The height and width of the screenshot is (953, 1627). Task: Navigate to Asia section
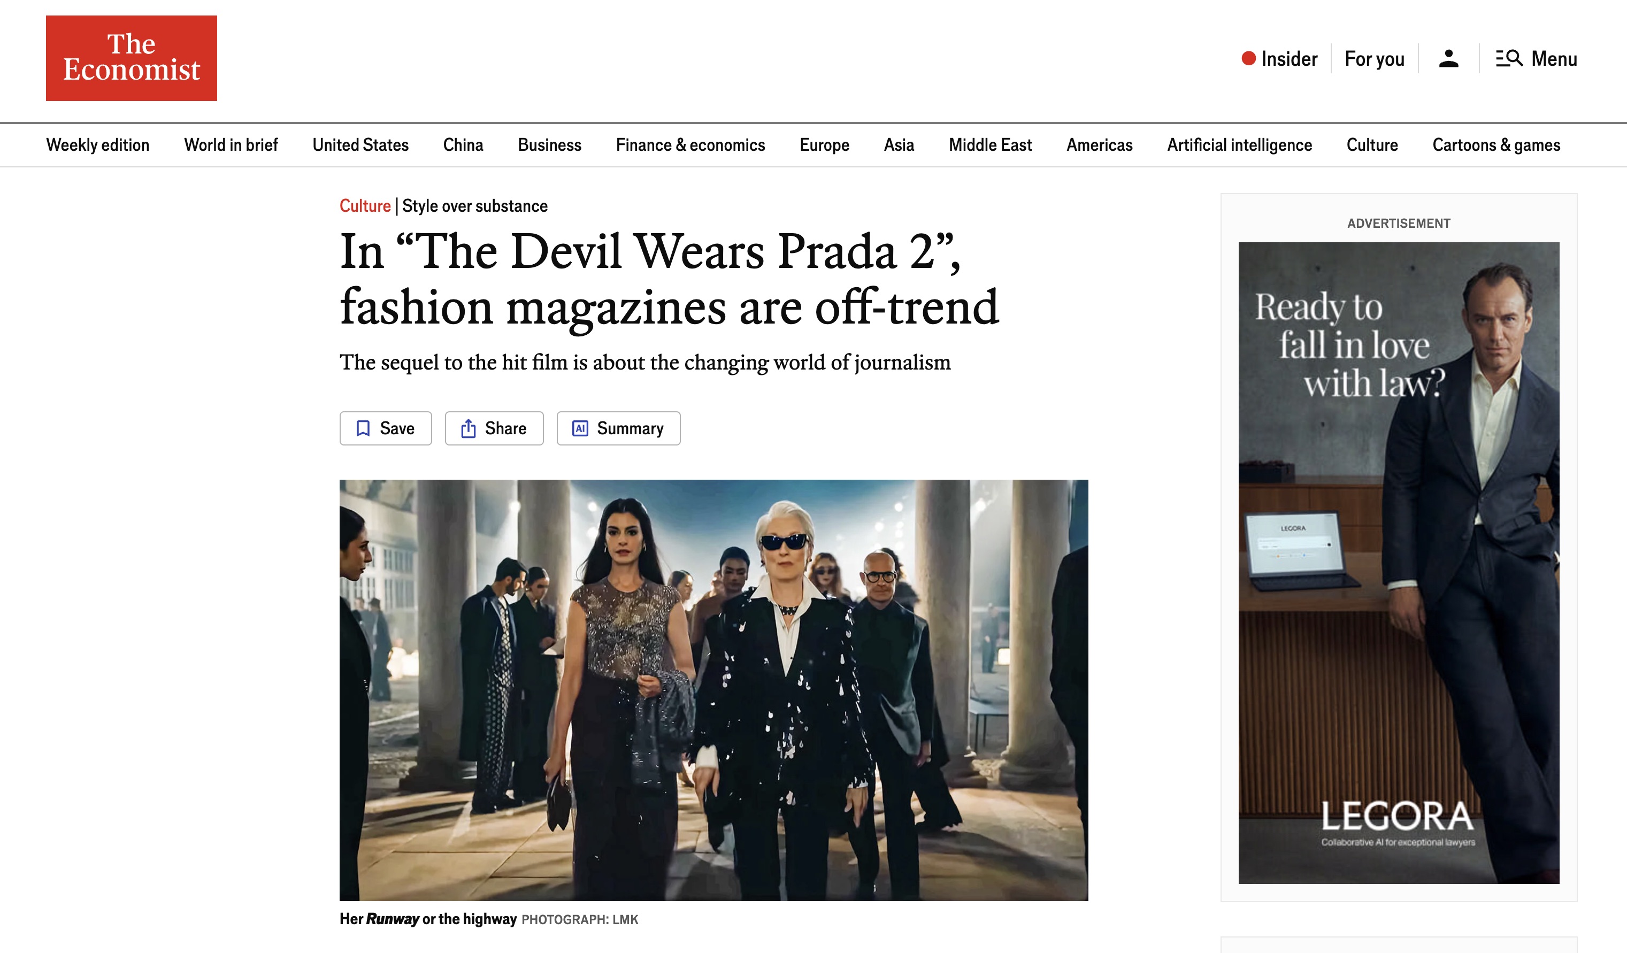[x=899, y=145]
